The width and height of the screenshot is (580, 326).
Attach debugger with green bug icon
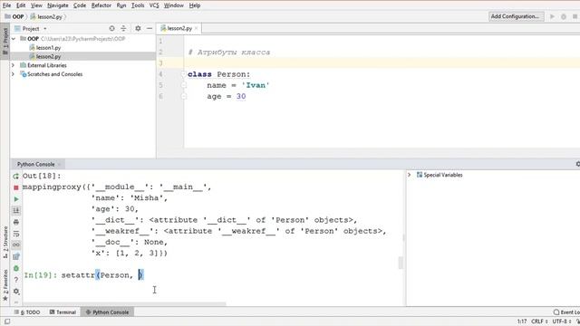(x=16, y=268)
